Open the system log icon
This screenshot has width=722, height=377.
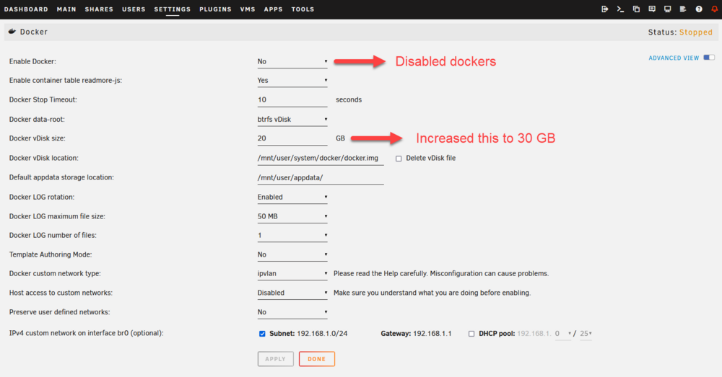click(x=683, y=9)
